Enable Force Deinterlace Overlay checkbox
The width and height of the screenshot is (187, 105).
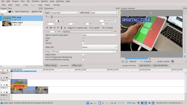(x=83, y=60)
